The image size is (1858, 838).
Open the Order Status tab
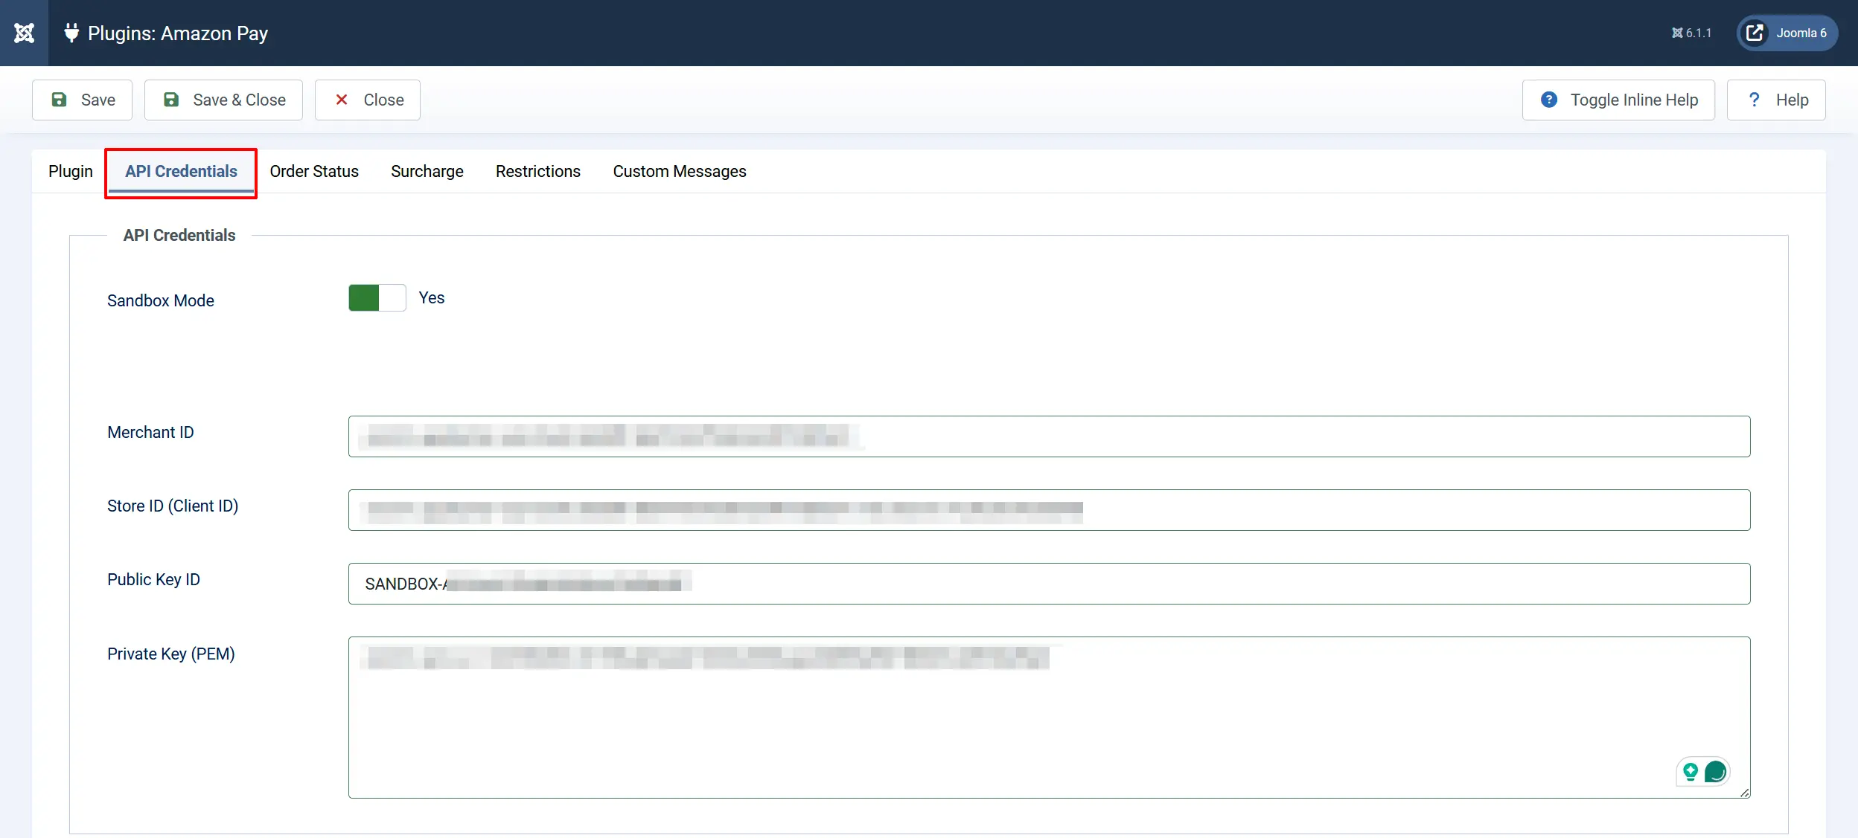click(x=314, y=171)
